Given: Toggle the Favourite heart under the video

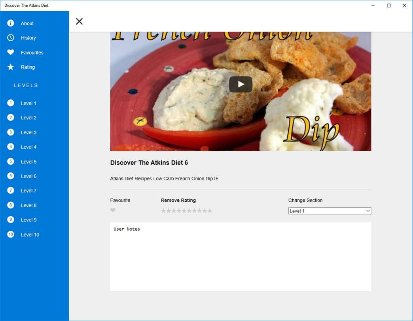Looking at the screenshot, I should 113,210.
